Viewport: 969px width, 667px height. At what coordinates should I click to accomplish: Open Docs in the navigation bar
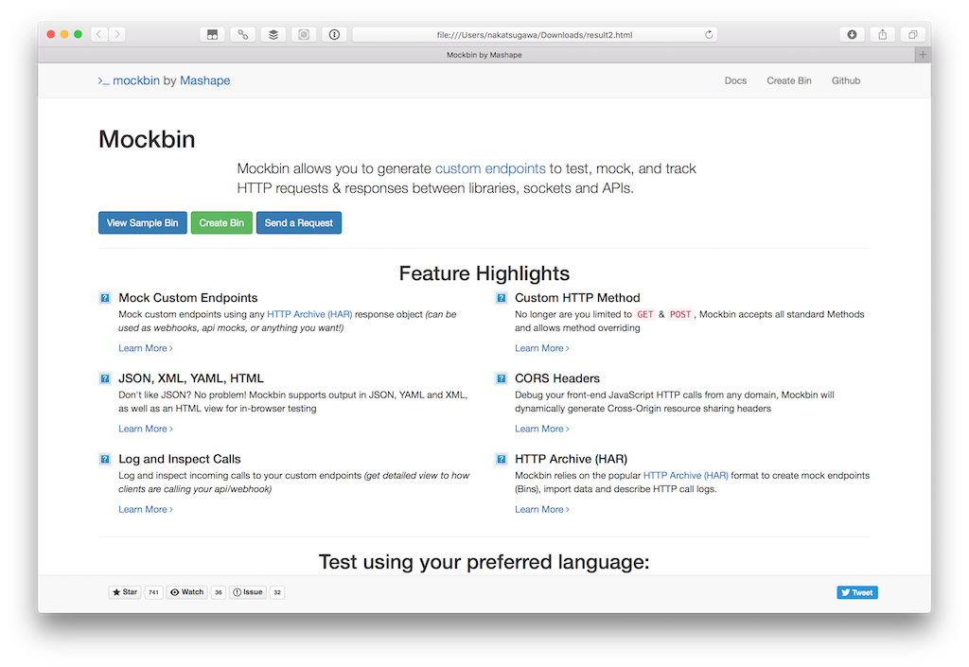click(x=735, y=81)
